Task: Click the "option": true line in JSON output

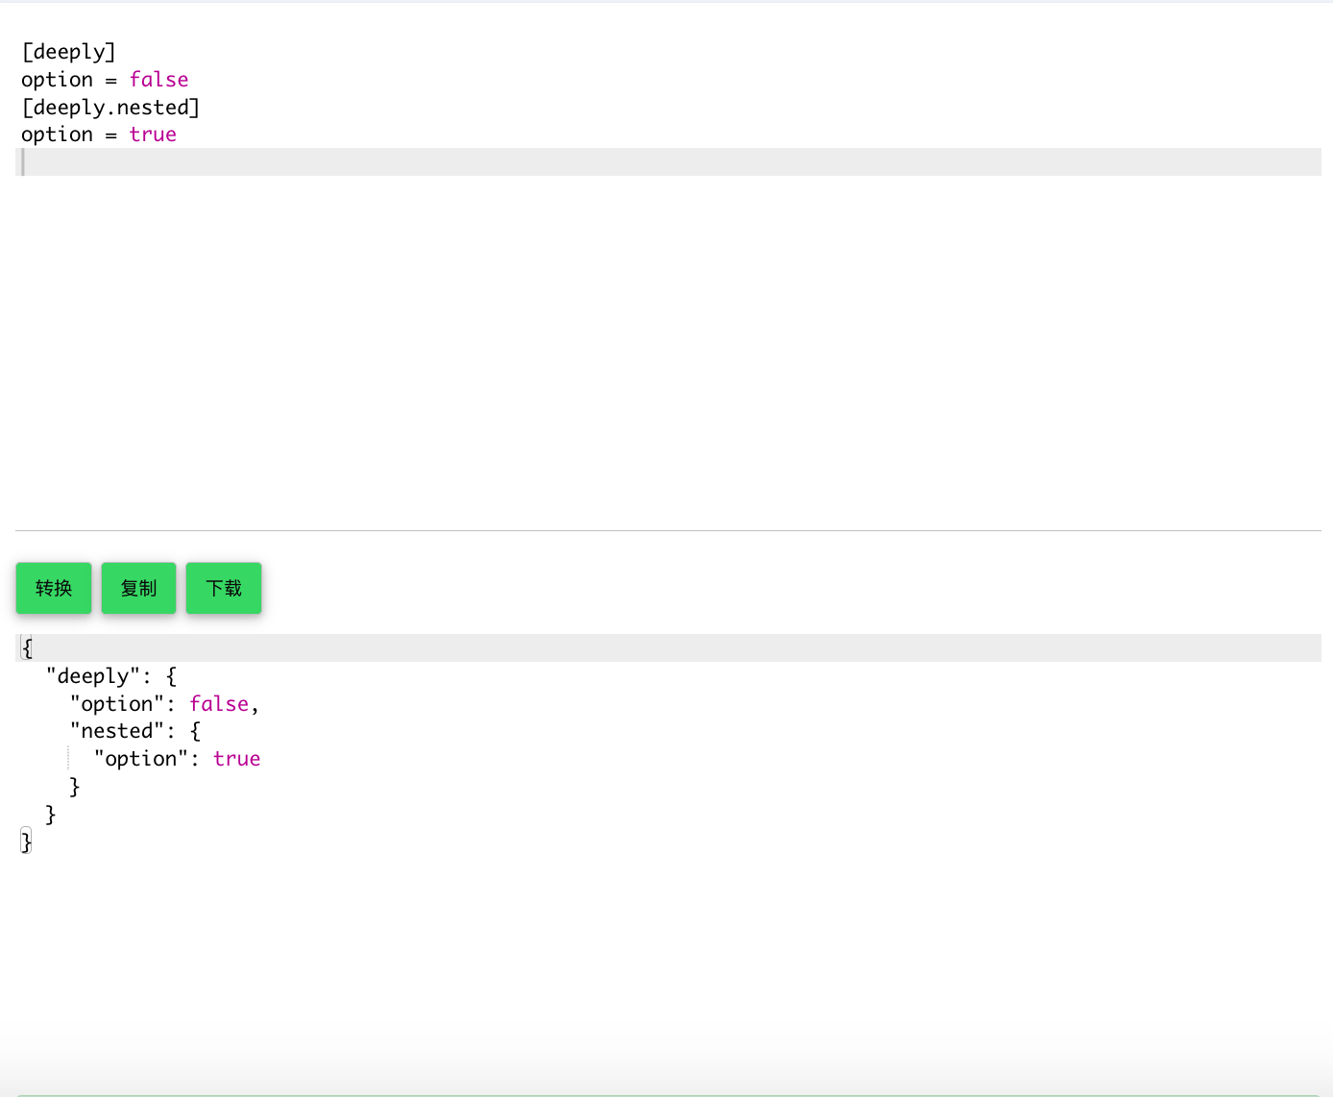Action: [x=177, y=759]
